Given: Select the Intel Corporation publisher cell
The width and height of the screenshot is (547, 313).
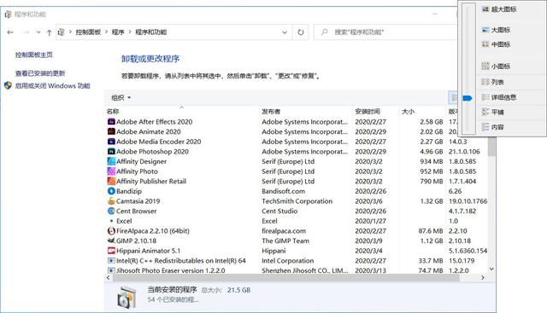Looking at the screenshot, I should (x=287, y=260).
